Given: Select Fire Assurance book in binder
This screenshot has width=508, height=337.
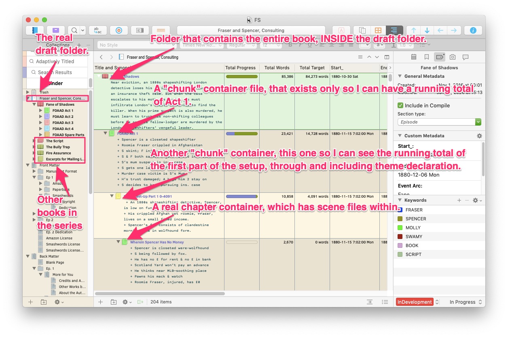Looking at the screenshot, I should 58,153.
